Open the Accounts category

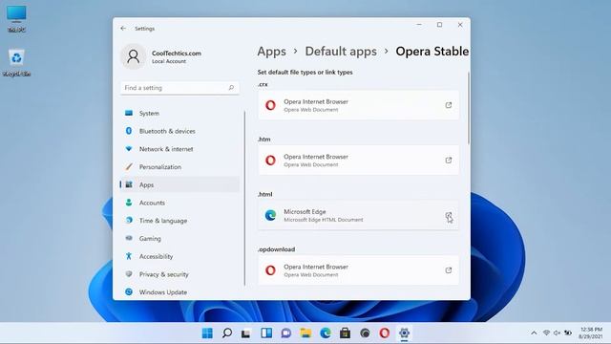pyautogui.click(x=179, y=203)
